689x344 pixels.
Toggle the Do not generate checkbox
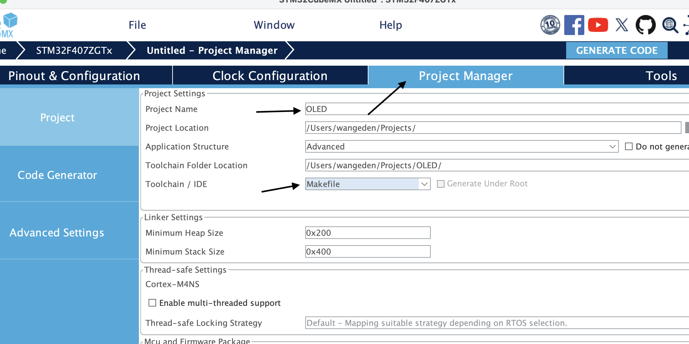629,146
